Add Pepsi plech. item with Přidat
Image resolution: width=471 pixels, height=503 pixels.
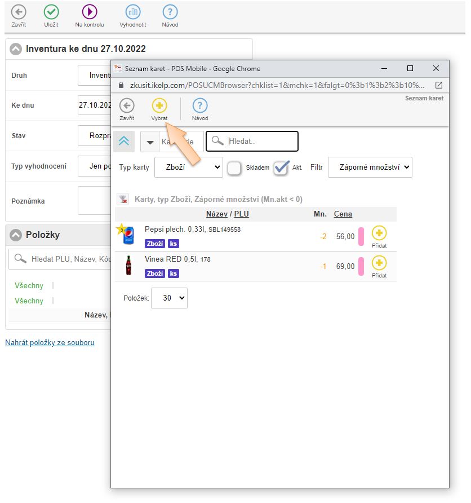379,233
